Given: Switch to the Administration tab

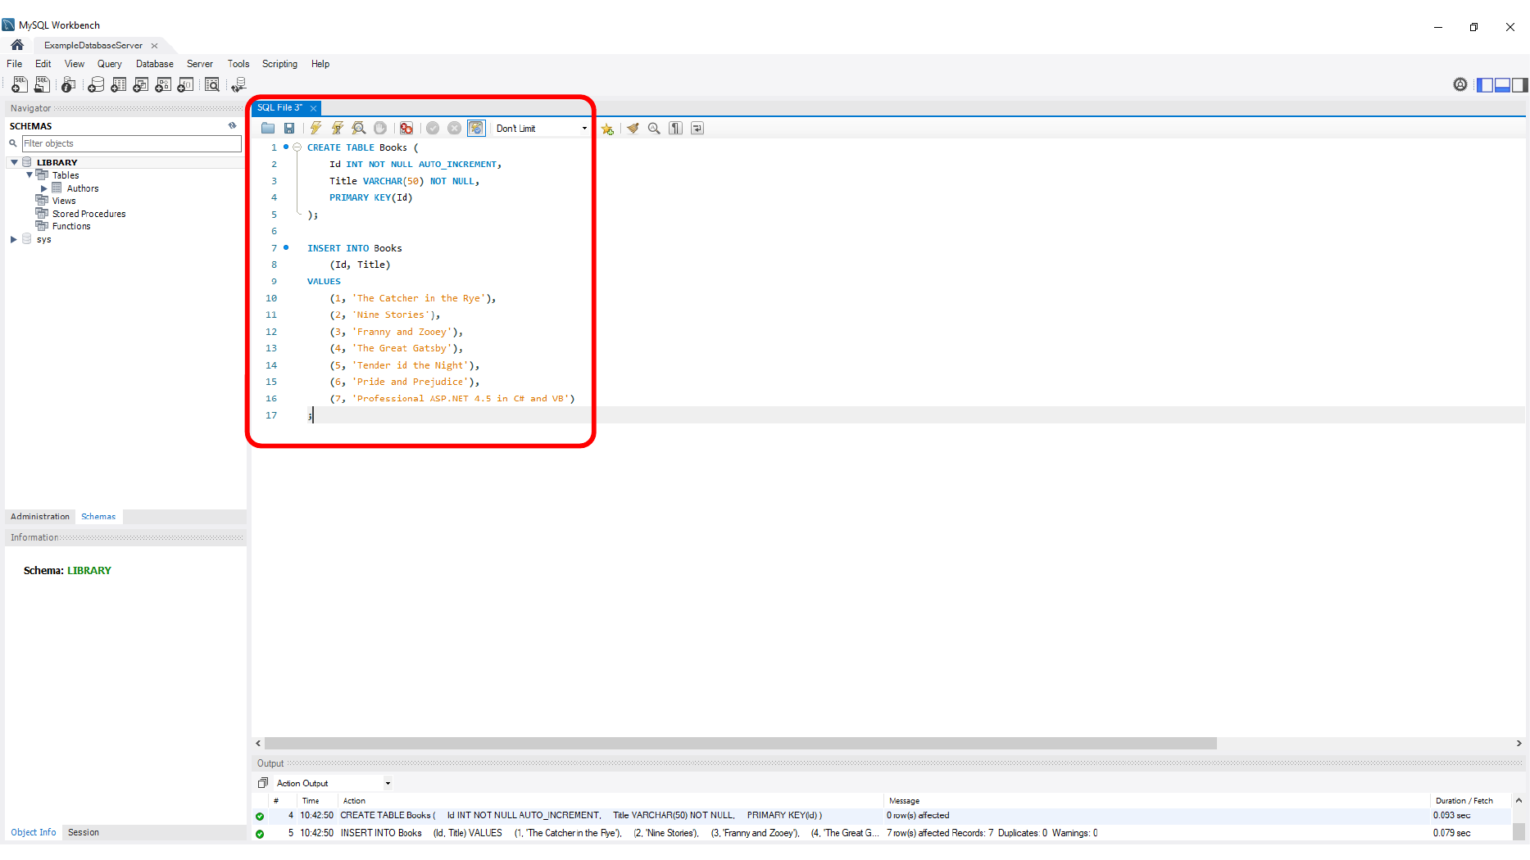Looking at the screenshot, I should click(40, 517).
